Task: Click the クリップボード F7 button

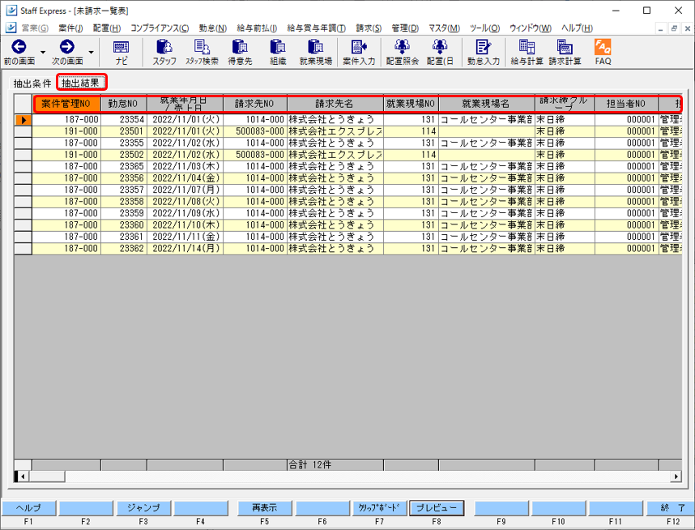Action: click(x=379, y=508)
